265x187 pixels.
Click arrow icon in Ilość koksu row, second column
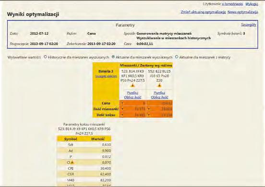149,115
